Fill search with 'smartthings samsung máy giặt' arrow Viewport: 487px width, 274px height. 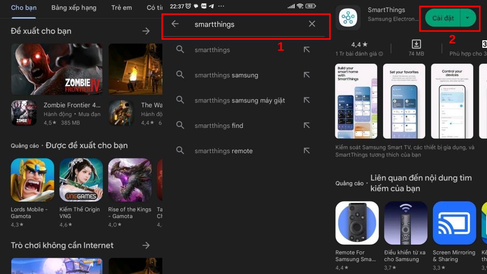coord(307,100)
